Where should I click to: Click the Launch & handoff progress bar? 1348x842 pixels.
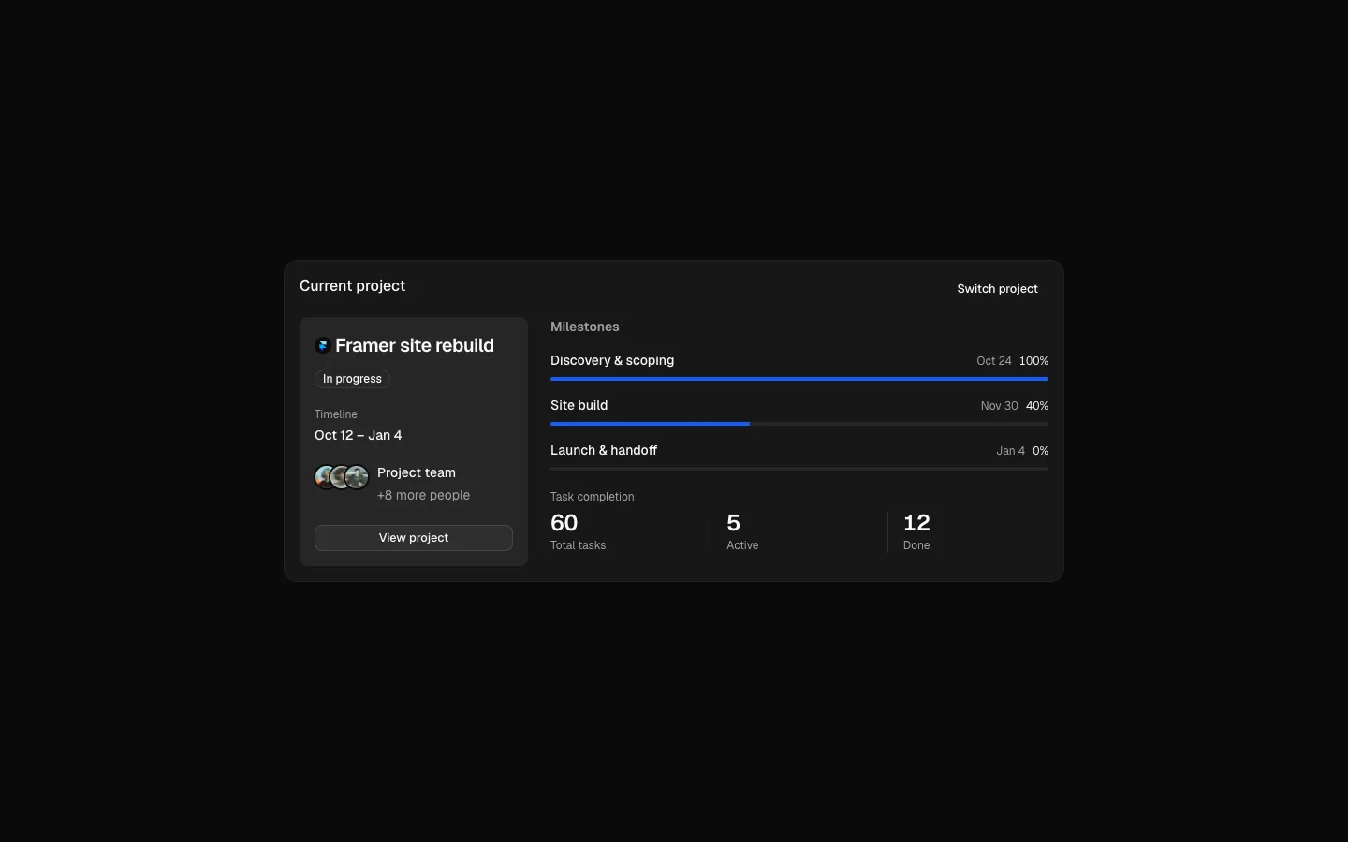pos(799,469)
